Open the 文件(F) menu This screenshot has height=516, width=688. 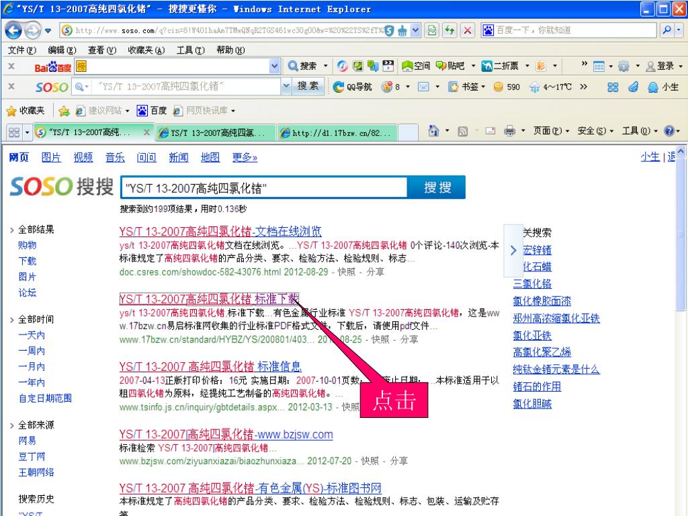coord(22,50)
